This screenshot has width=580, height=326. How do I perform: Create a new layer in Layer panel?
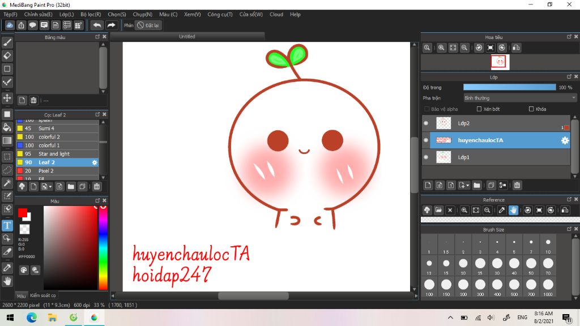tap(428, 185)
